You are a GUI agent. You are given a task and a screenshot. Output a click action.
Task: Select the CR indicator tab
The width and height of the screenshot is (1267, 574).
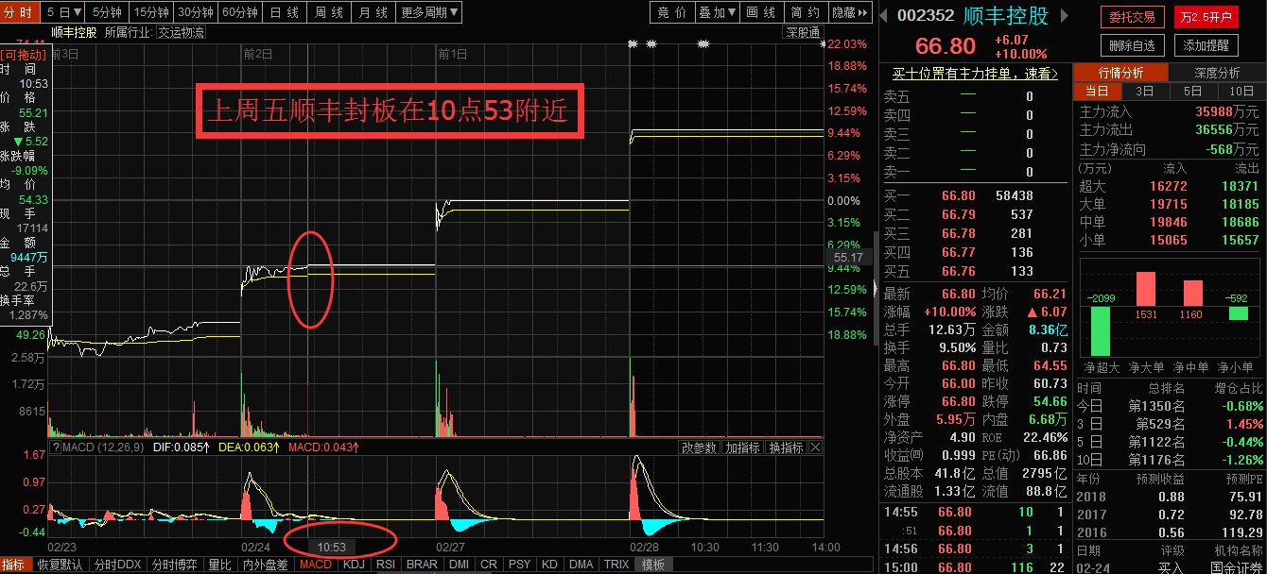click(x=488, y=565)
